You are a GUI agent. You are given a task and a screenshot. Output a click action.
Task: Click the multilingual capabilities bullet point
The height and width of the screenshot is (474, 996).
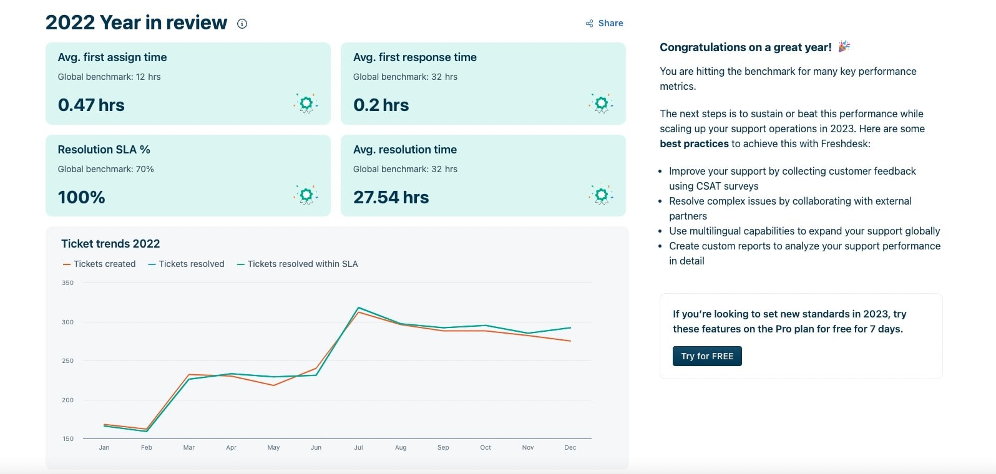[804, 231]
